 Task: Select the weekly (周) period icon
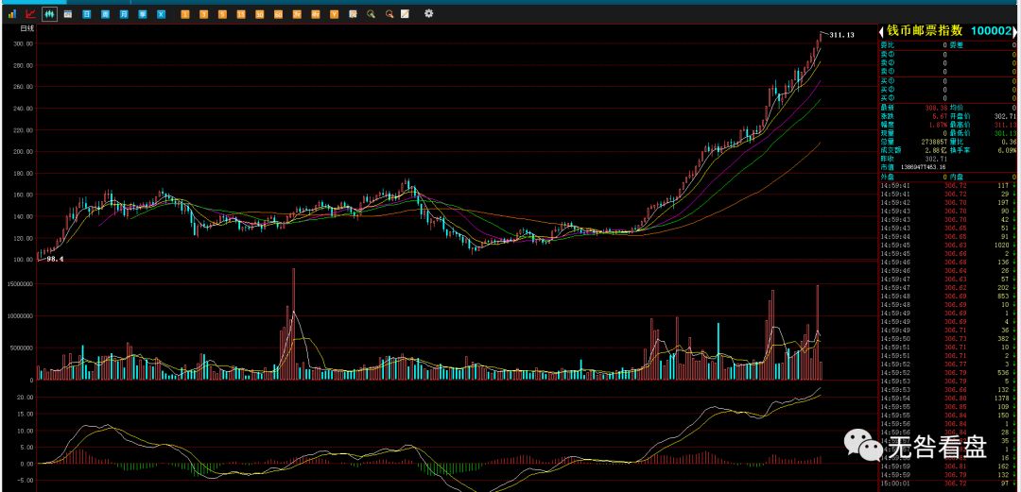(x=106, y=13)
